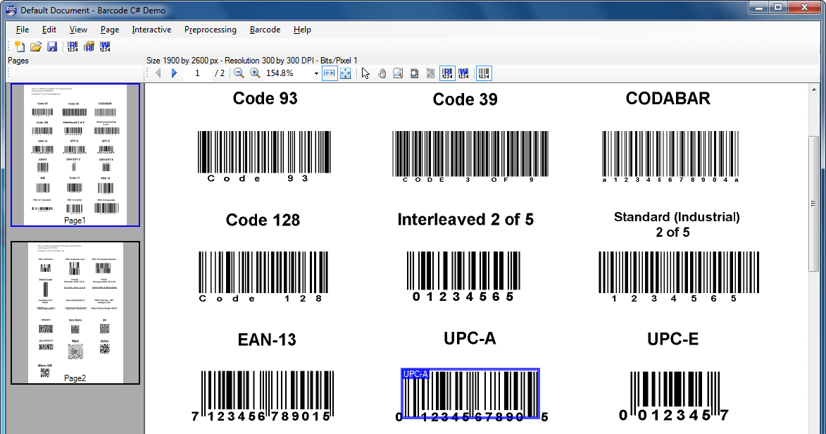Open the Interactive menu
This screenshot has width=826, height=434.
point(151,30)
